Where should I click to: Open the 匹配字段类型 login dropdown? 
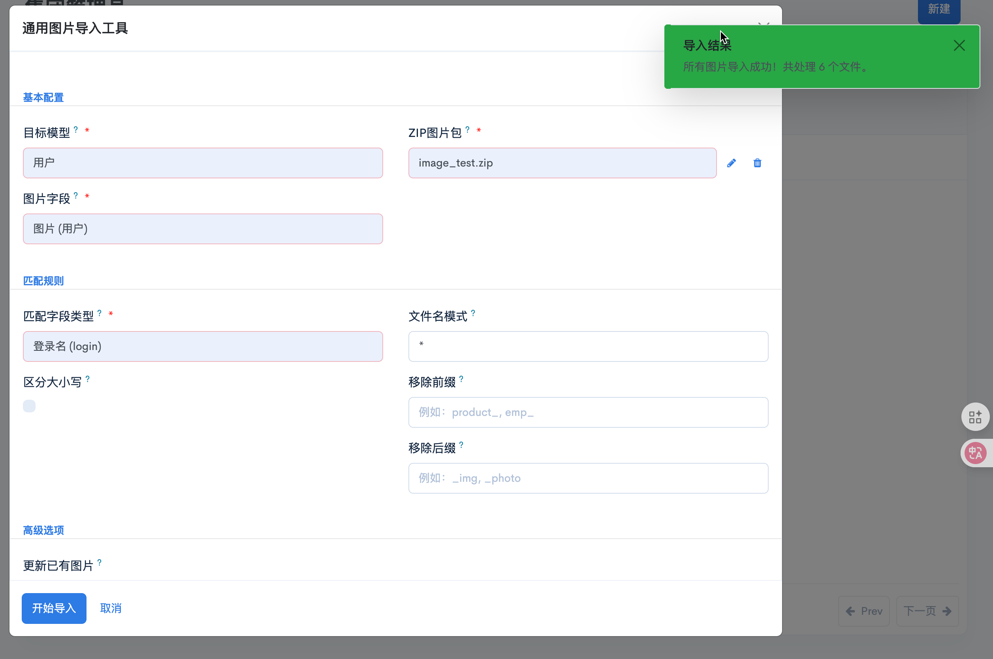[203, 347]
